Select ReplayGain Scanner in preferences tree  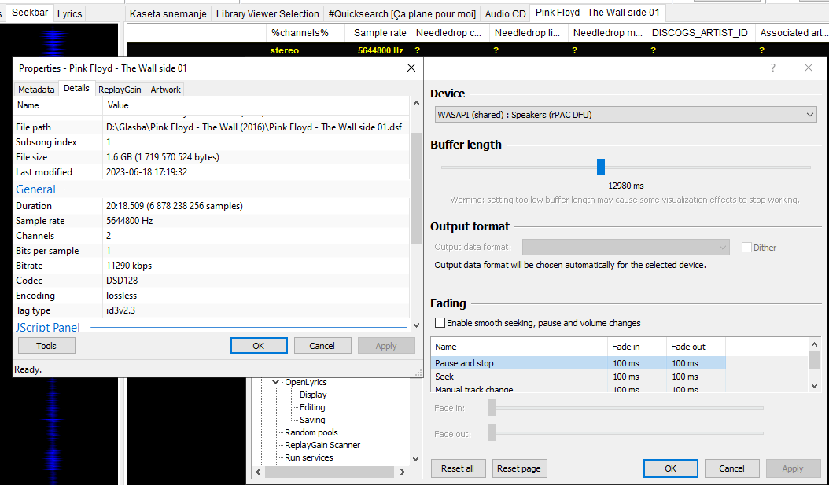(322, 445)
